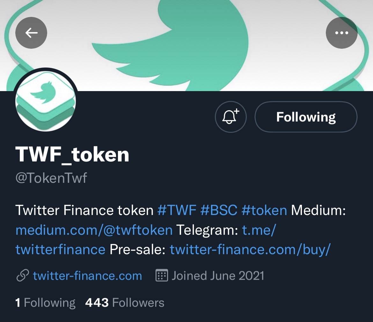Open the #BSC hashtag
Image resolution: width=373 pixels, height=322 pixels.
coord(219,210)
